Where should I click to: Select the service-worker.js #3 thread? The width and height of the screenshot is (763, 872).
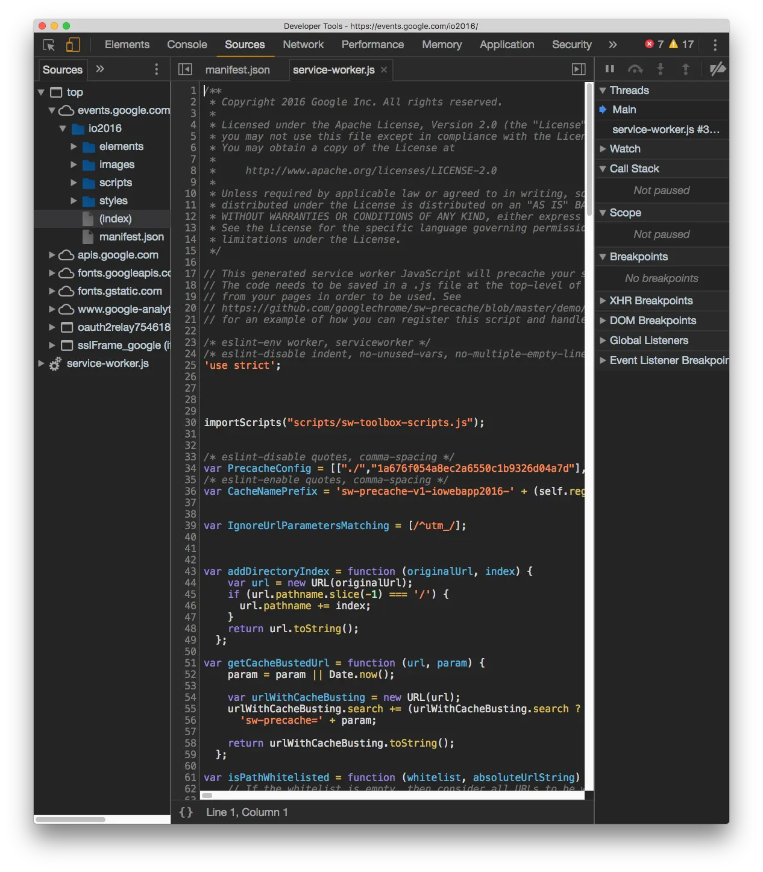click(662, 130)
